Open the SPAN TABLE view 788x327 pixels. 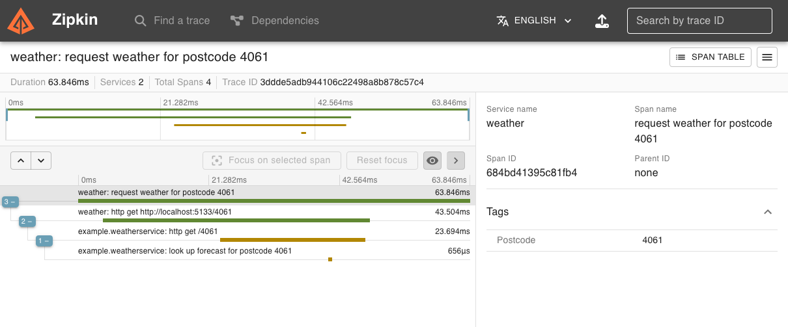[x=710, y=57]
